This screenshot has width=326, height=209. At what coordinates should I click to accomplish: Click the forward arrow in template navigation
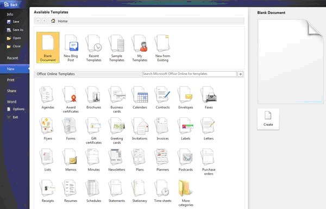[x=44, y=21]
